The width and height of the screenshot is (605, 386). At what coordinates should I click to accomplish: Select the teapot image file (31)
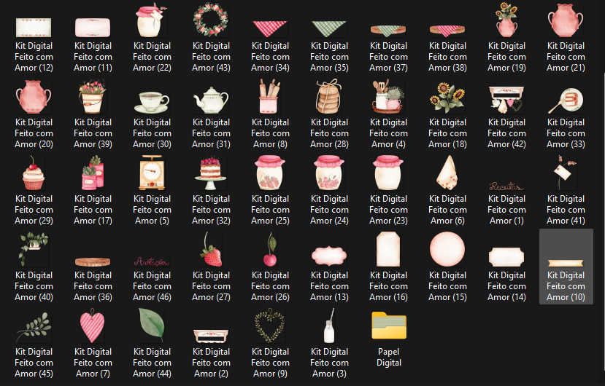click(x=211, y=114)
